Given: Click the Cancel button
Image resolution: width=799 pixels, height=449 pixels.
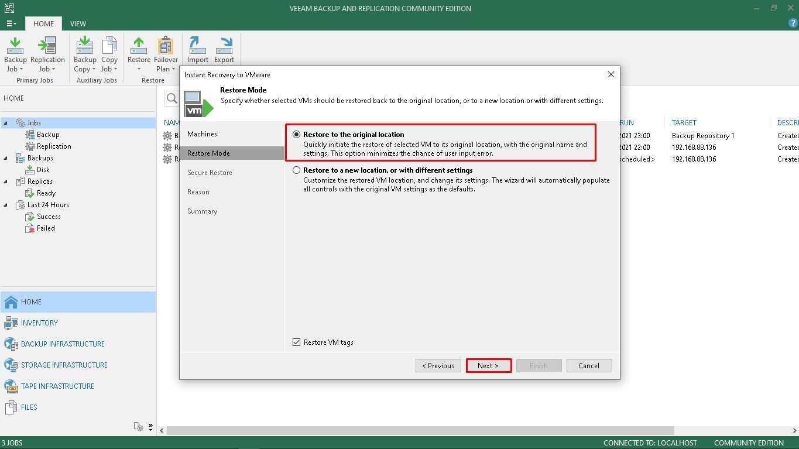Looking at the screenshot, I should pyautogui.click(x=589, y=366).
